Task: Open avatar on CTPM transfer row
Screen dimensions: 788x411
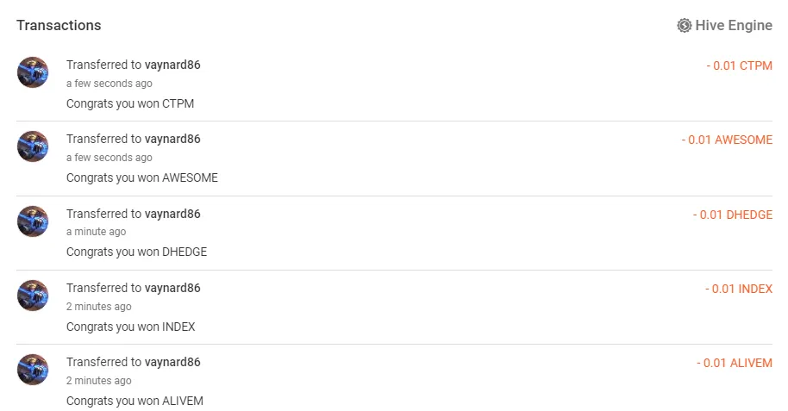Action: click(x=33, y=72)
